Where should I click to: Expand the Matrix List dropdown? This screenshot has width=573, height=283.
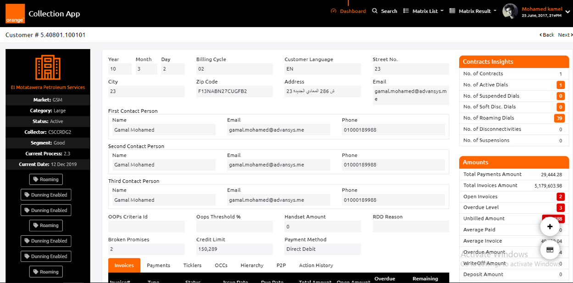pos(423,11)
